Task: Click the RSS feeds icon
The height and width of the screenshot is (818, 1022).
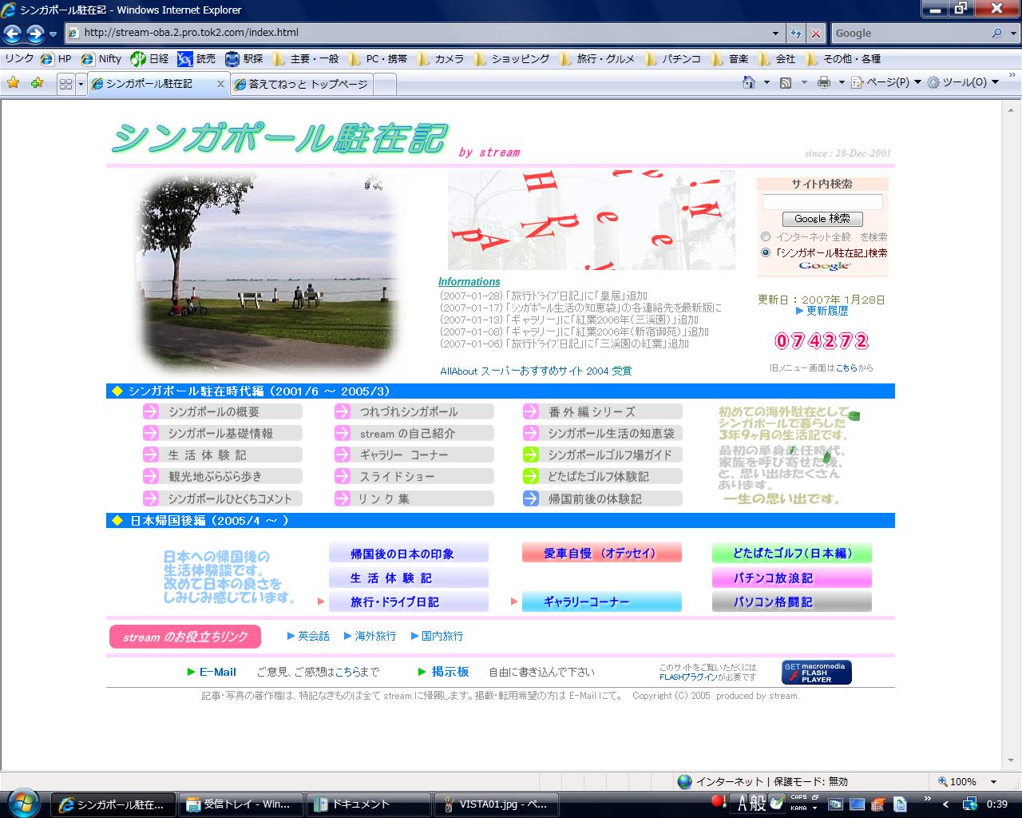Action: [786, 82]
